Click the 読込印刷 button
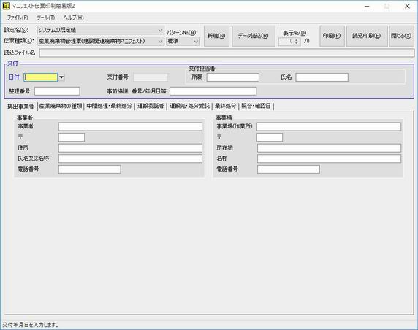The height and width of the screenshot is (330, 418). point(367,36)
